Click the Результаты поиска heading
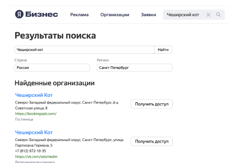The height and width of the screenshot is (163, 233). [x=55, y=36]
